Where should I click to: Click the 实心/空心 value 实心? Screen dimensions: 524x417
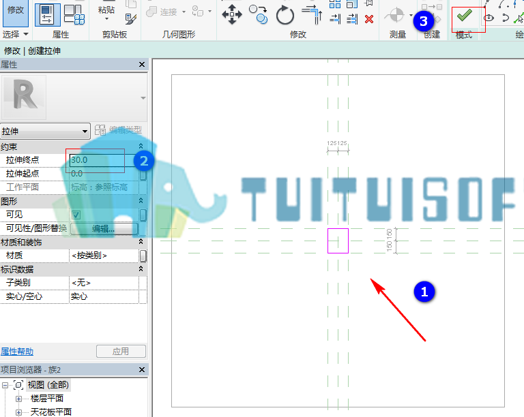click(104, 296)
